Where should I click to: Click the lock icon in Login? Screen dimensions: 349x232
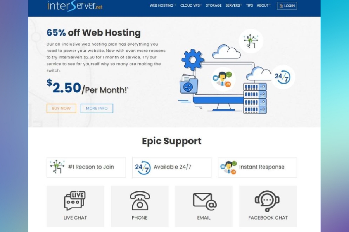coord(281,6)
